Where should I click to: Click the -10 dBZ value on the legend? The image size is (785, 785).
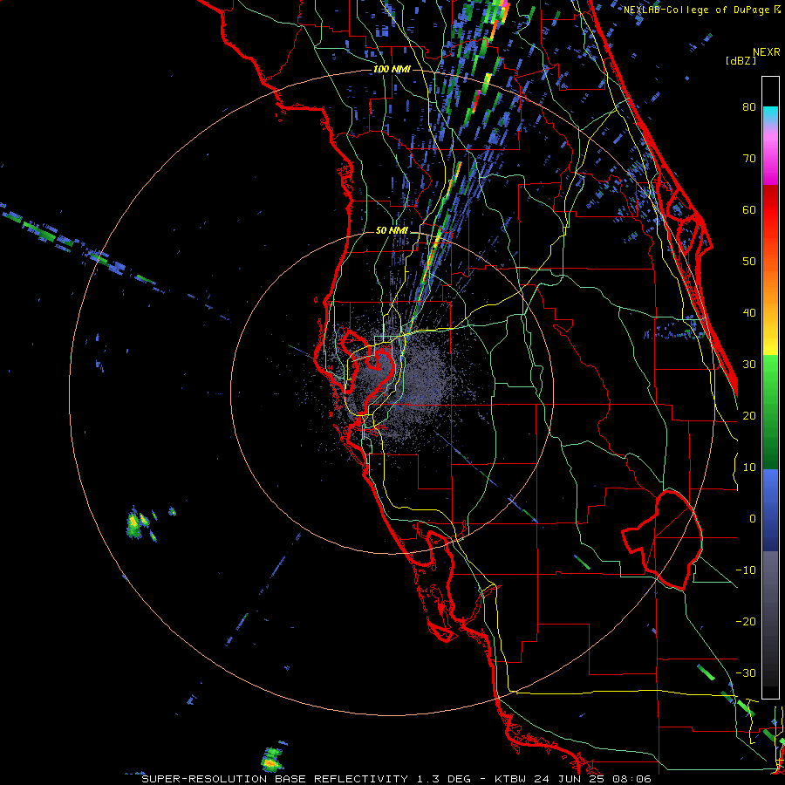746,570
